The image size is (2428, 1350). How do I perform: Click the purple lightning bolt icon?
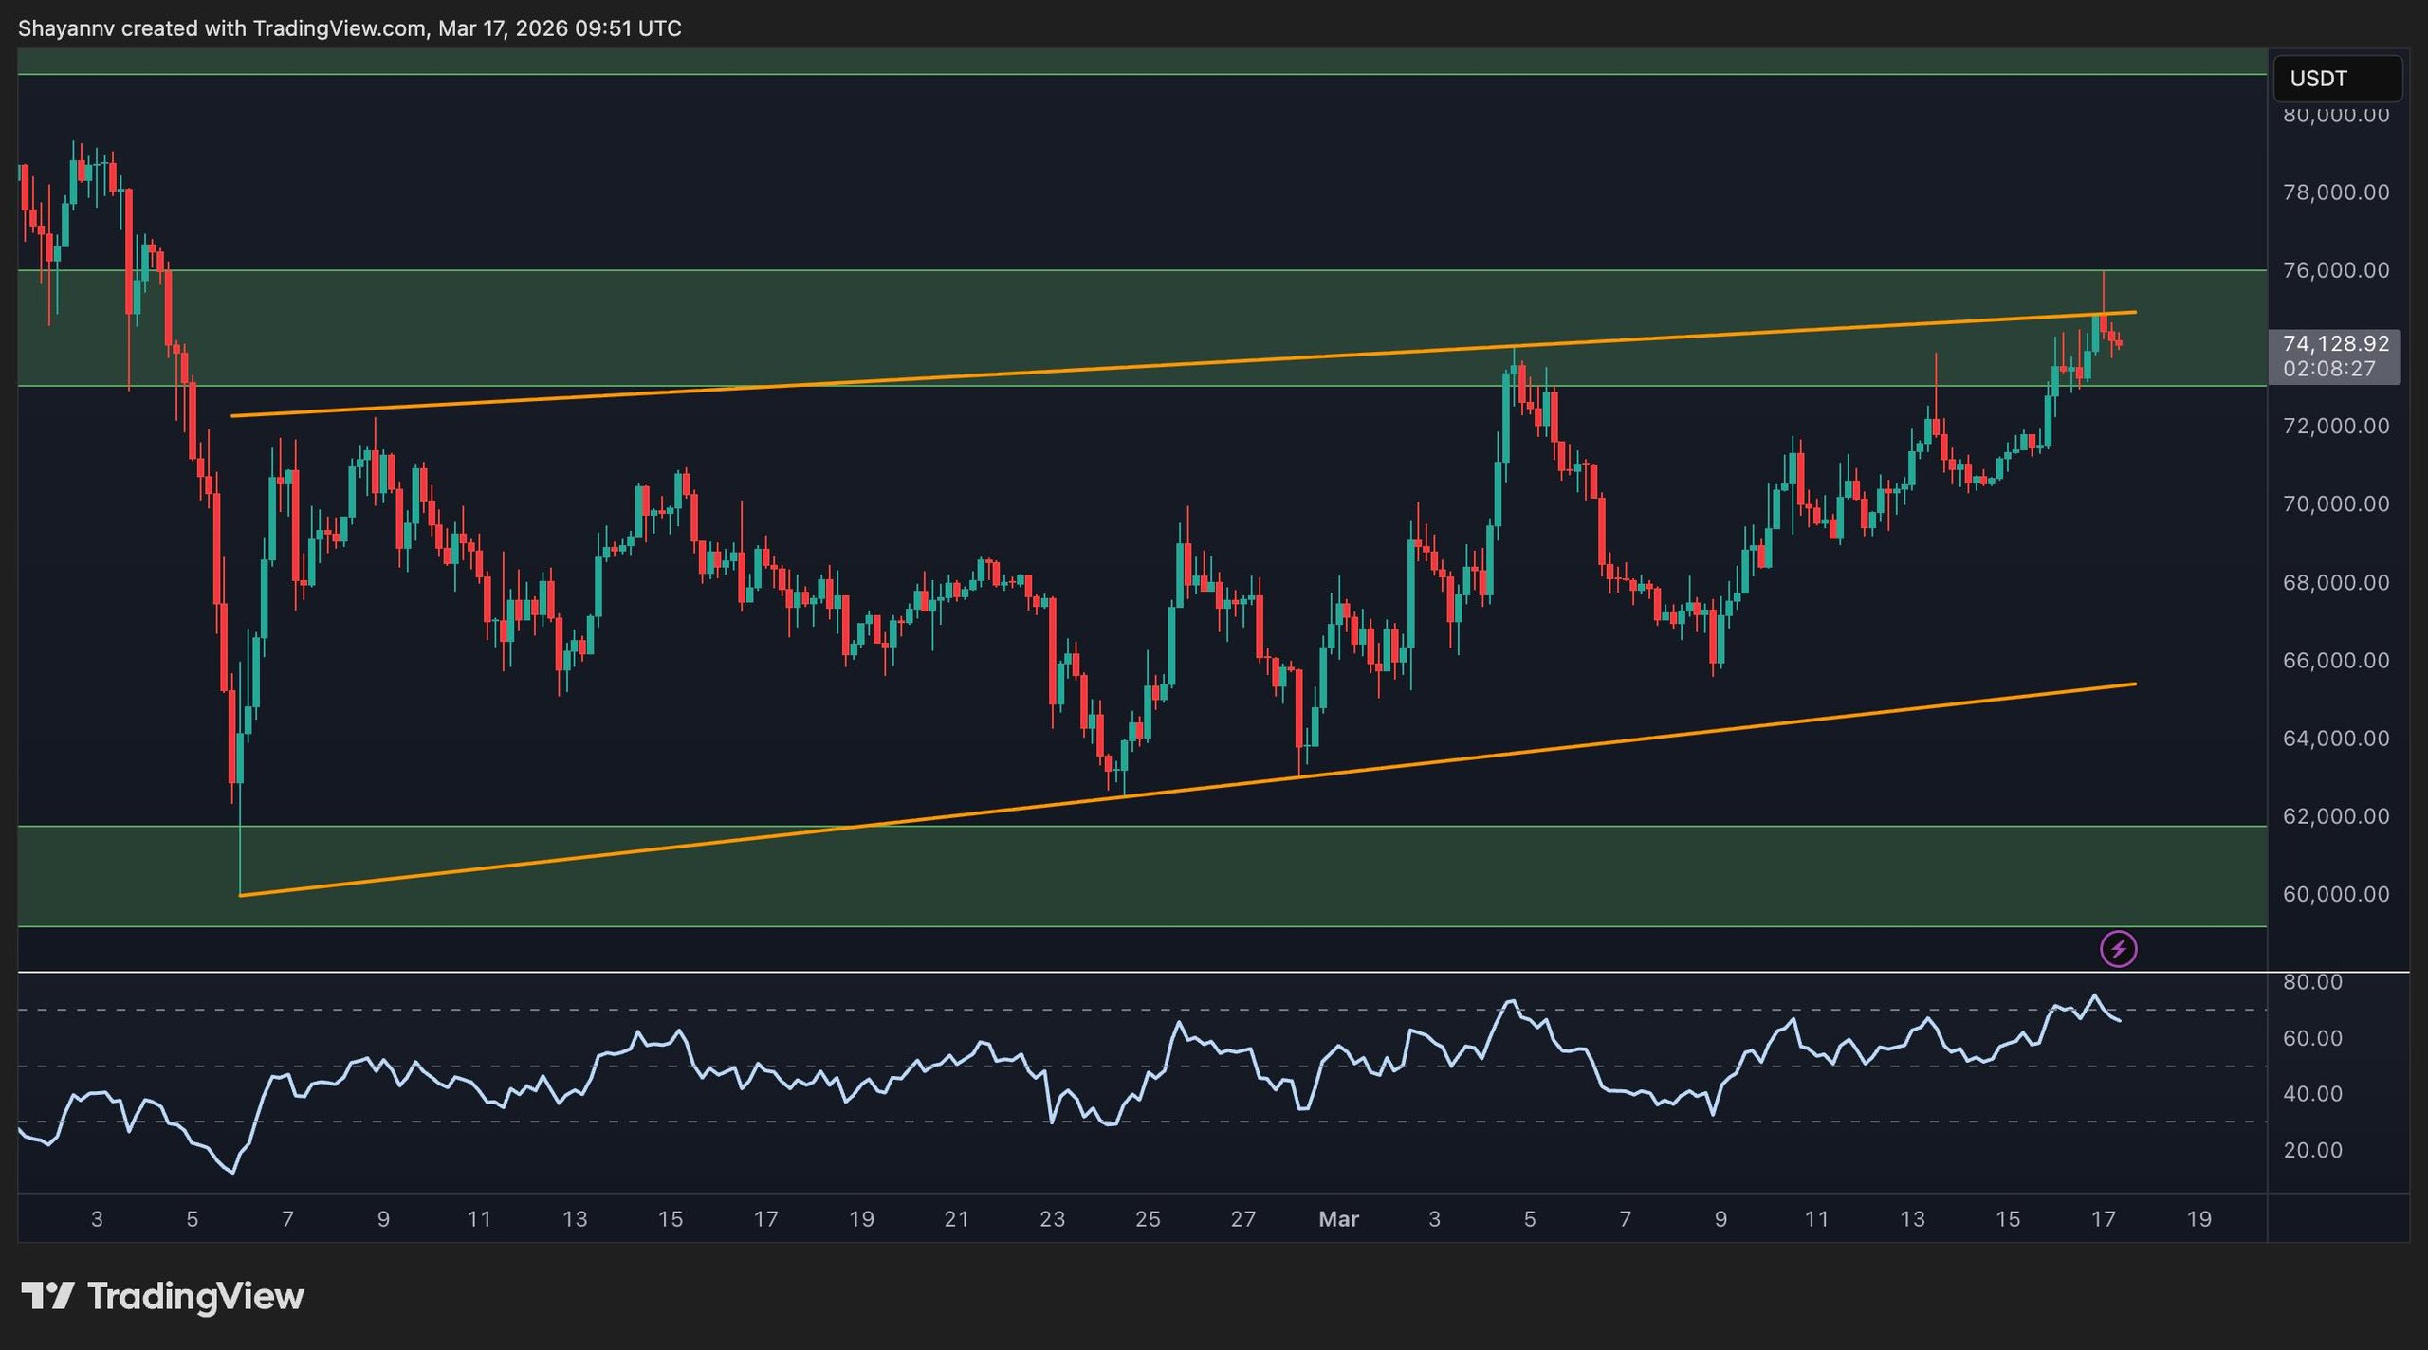point(2118,948)
